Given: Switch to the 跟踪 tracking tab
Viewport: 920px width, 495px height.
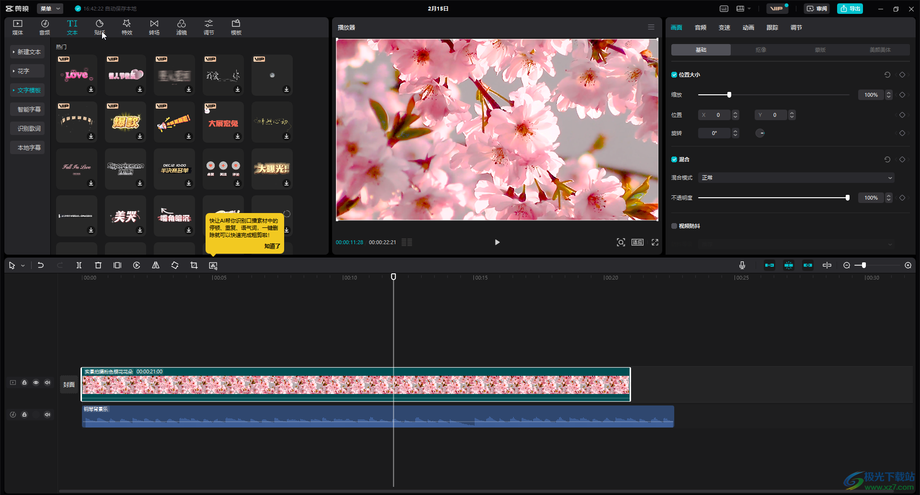Looking at the screenshot, I should pos(772,28).
